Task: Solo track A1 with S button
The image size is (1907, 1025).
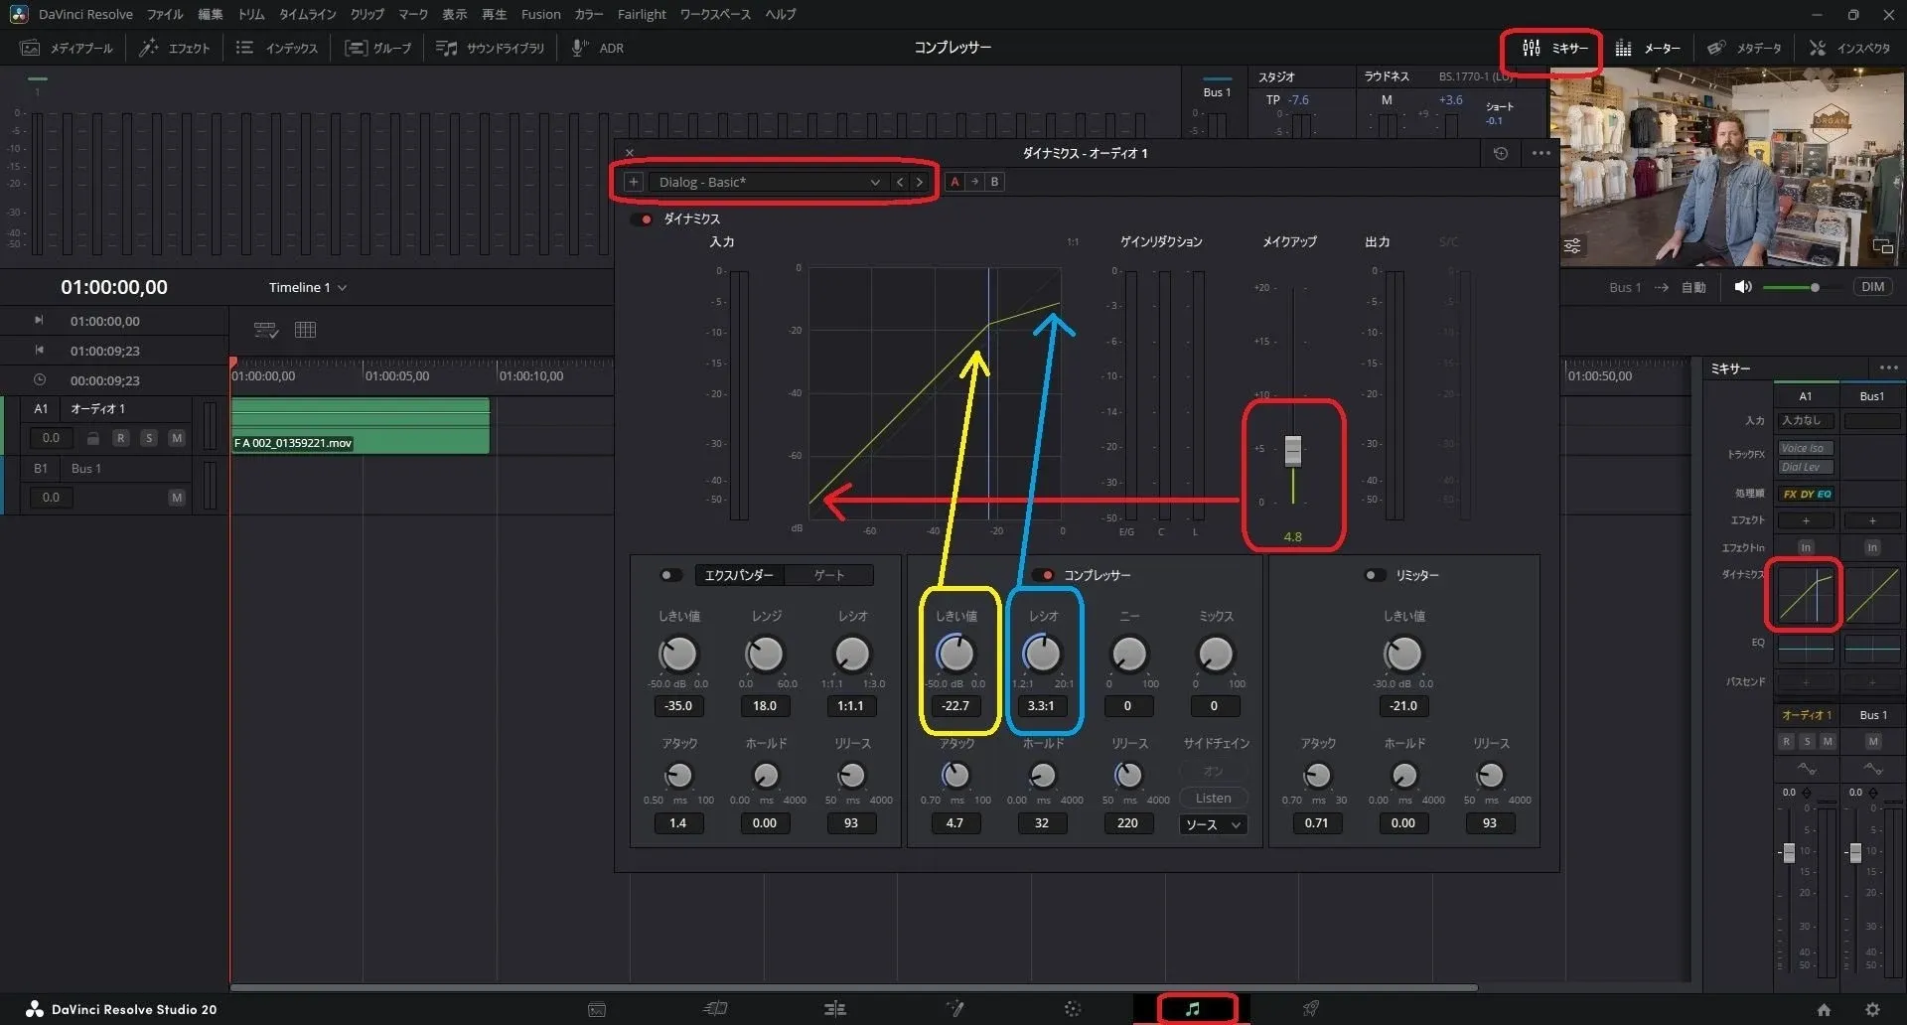Action: tap(148, 438)
